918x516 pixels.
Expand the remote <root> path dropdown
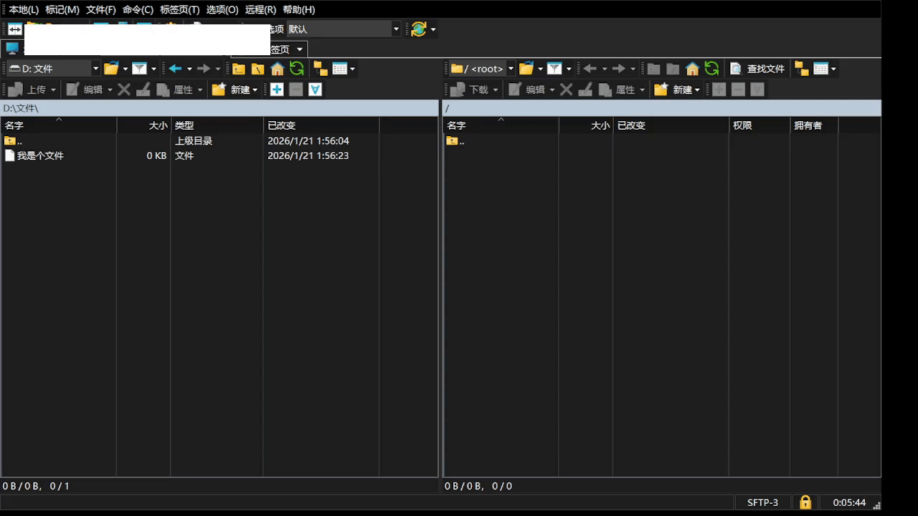pyautogui.click(x=511, y=69)
